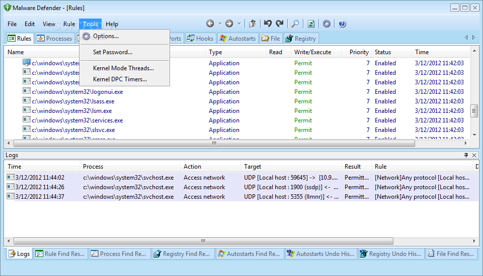Image resolution: width=483 pixels, height=276 pixels.
Task: Sort rules by Type column header
Action: pyautogui.click(x=235, y=52)
